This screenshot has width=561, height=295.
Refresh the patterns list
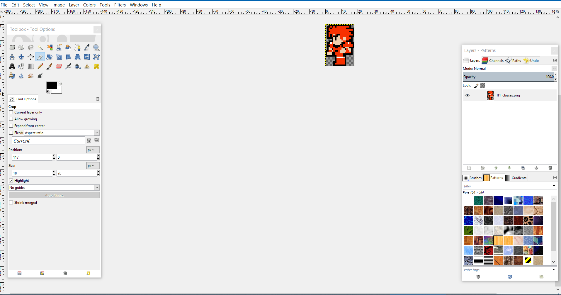coord(510,277)
